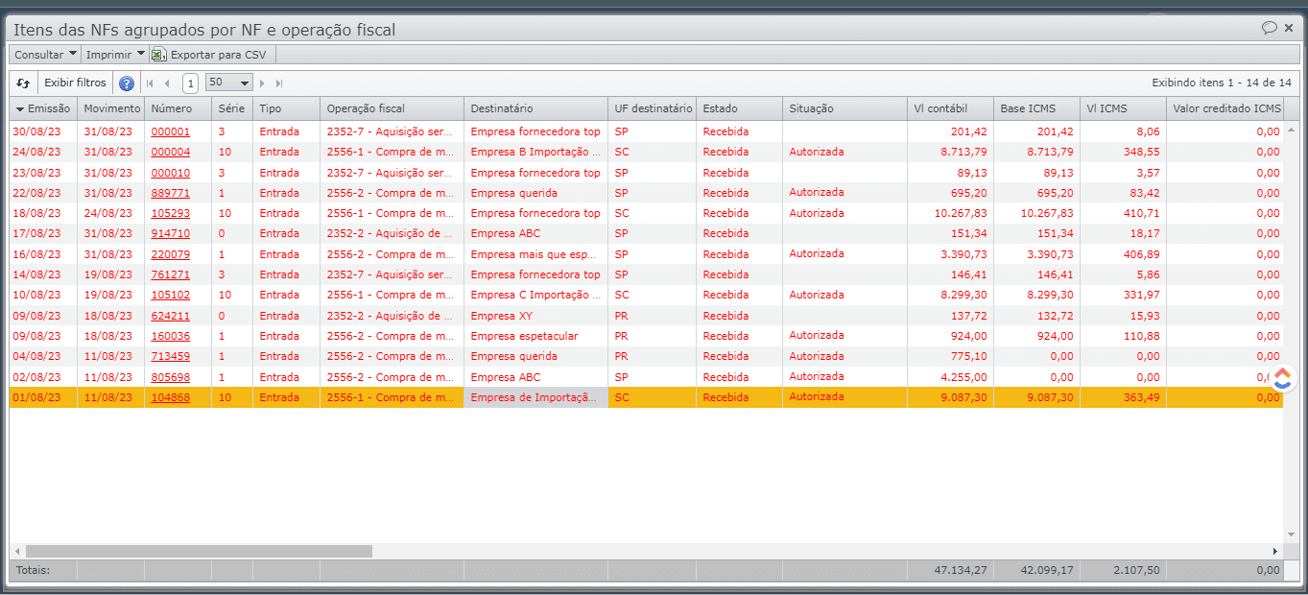This screenshot has height=595, width=1308.
Task: Open the help question mark icon
Action: click(127, 83)
